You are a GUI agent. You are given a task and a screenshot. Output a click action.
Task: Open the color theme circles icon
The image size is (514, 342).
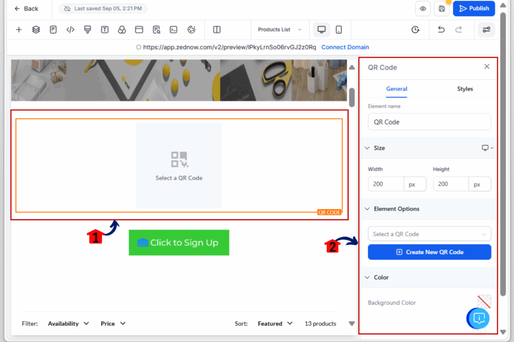[122, 30]
